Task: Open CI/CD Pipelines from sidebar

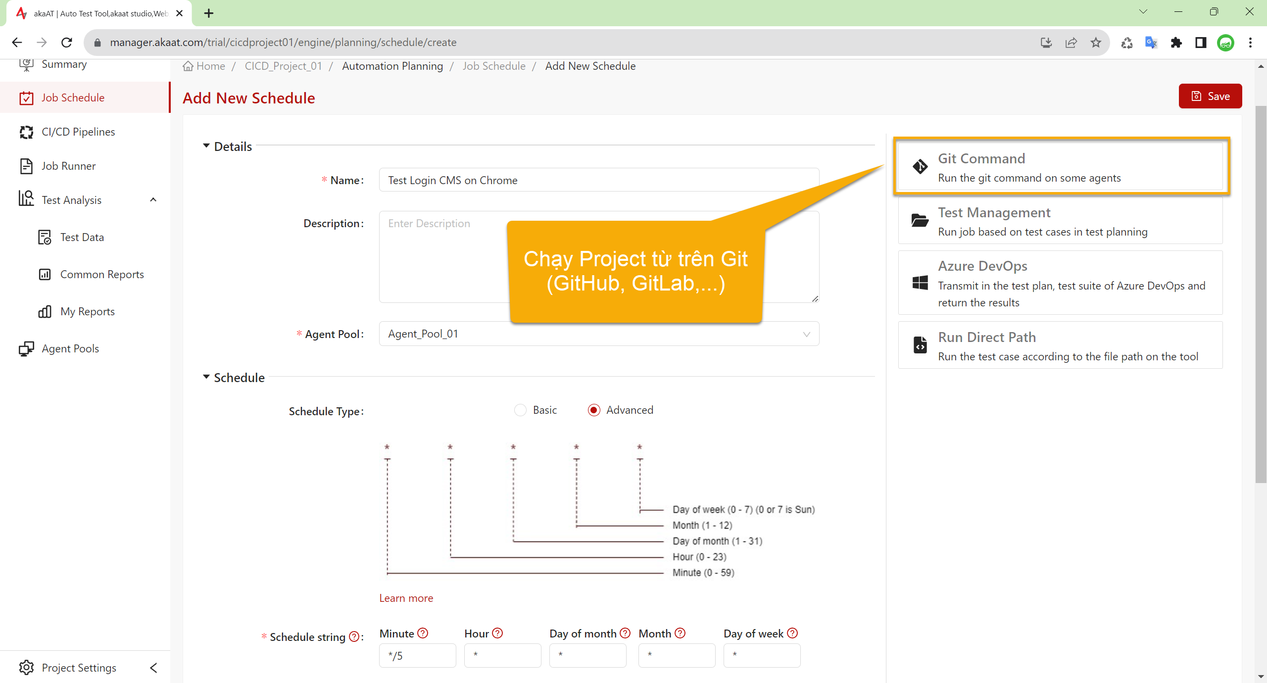Action: (x=78, y=132)
